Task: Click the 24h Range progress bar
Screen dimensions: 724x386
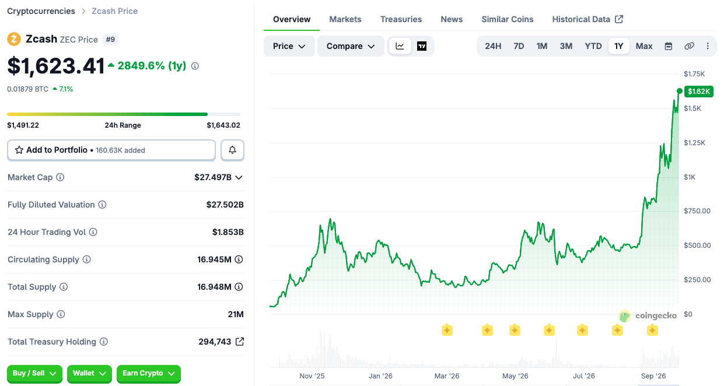Action: (124, 114)
